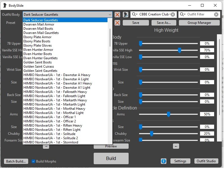Image resolution: width=224 pixels, height=169 pixels.
Task: Click the Save As... button
Action: (164, 23)
